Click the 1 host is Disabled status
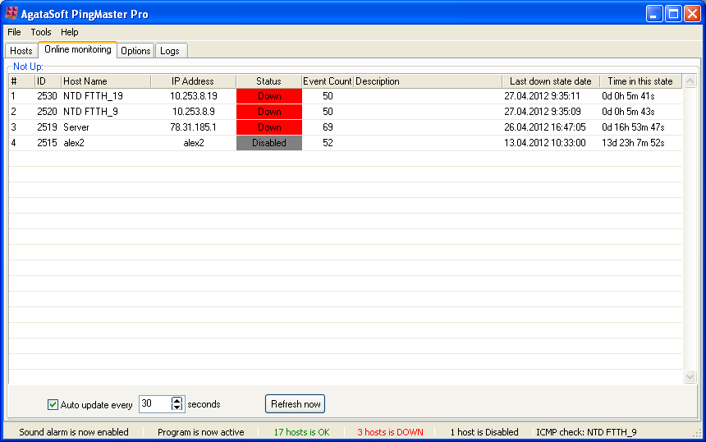The width and height of the screenshot is (706, 442). pyautogui.click(x=484, y=432)
